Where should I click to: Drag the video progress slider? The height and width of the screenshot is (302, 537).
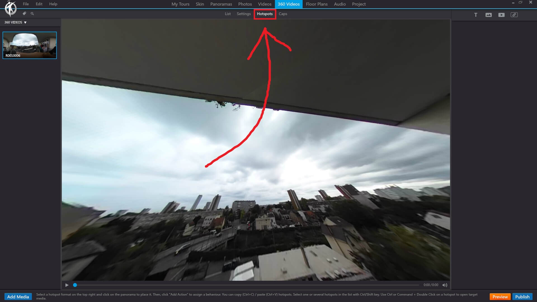(x=75, y=285)
